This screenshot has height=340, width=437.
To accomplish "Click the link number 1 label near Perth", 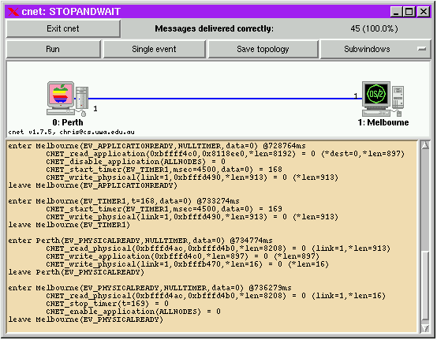I will (x=95, y=109).
